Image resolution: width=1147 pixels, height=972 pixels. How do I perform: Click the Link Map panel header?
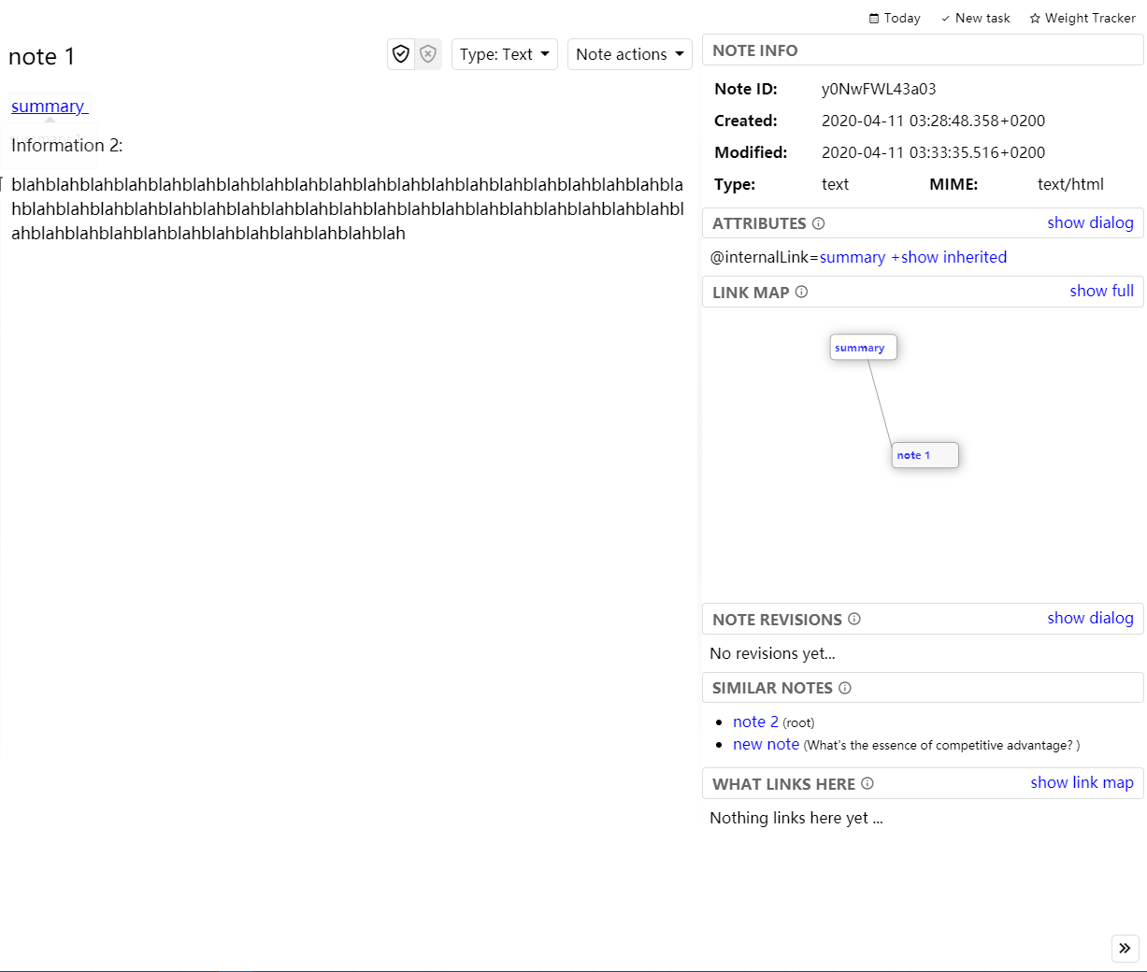click(x=923, y=292)
